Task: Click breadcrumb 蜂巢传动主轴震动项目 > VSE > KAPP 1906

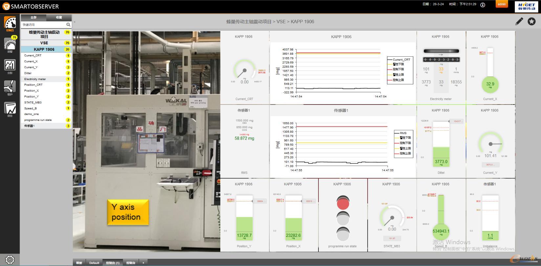Action: [x=270, y=22]
